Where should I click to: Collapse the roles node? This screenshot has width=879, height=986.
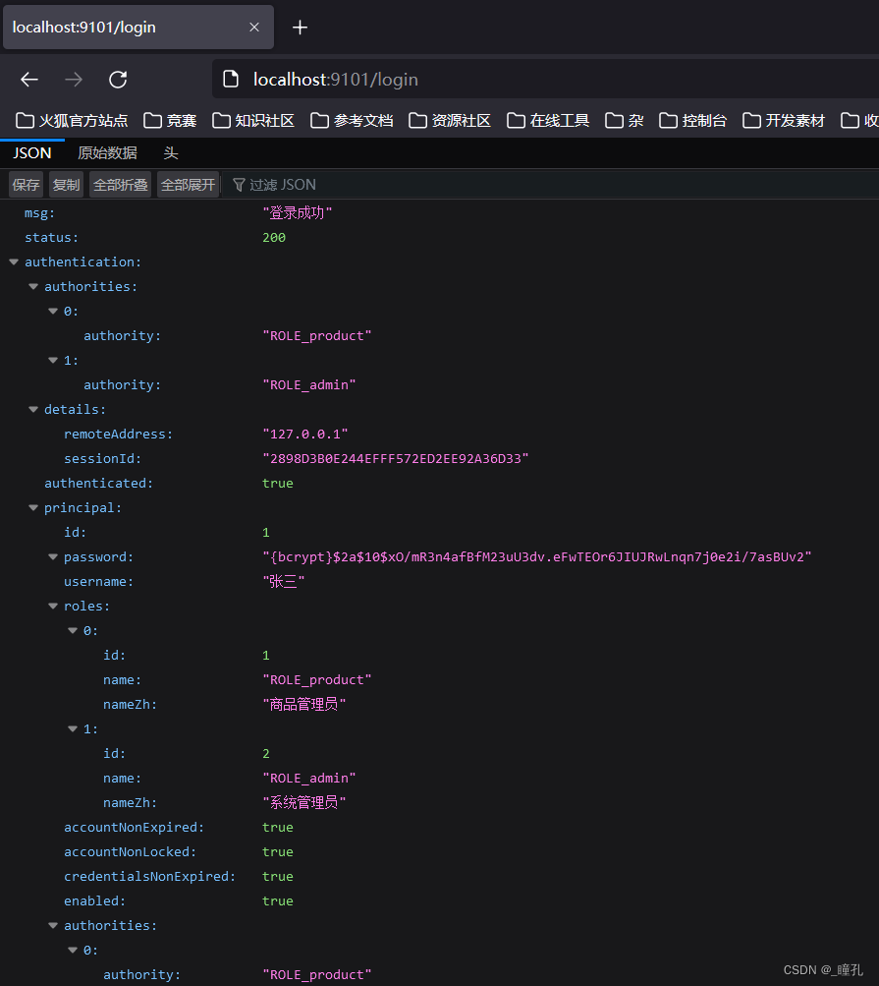53,606
